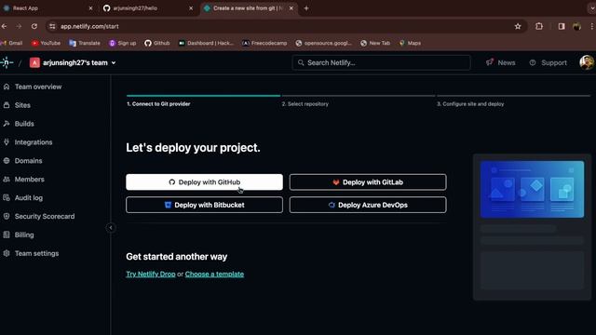Open Translate bookmark
Viewport: 596px width, 335px height.
point(85,44)
